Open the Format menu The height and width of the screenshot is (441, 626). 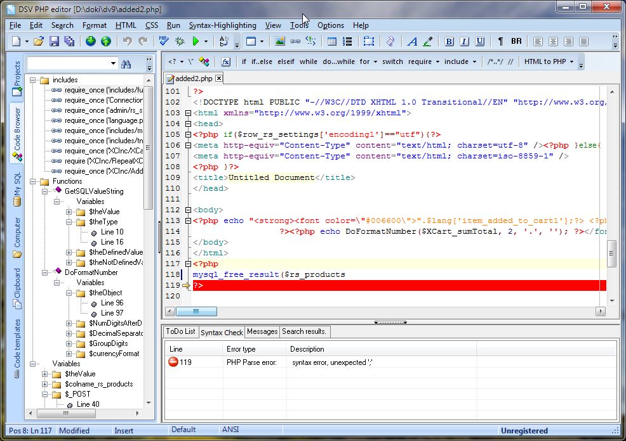[x=94, y=25]
